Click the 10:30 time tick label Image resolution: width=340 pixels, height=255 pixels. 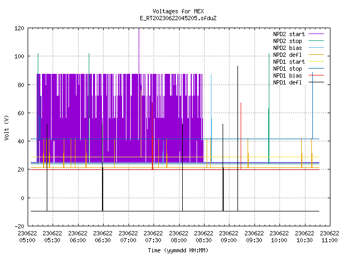coord(304,240)
